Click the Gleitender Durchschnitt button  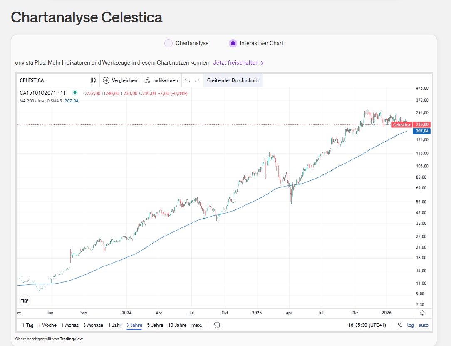pos(233,80)
